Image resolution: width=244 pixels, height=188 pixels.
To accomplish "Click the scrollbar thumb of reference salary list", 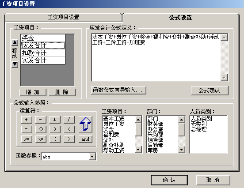I will (138, 129).
